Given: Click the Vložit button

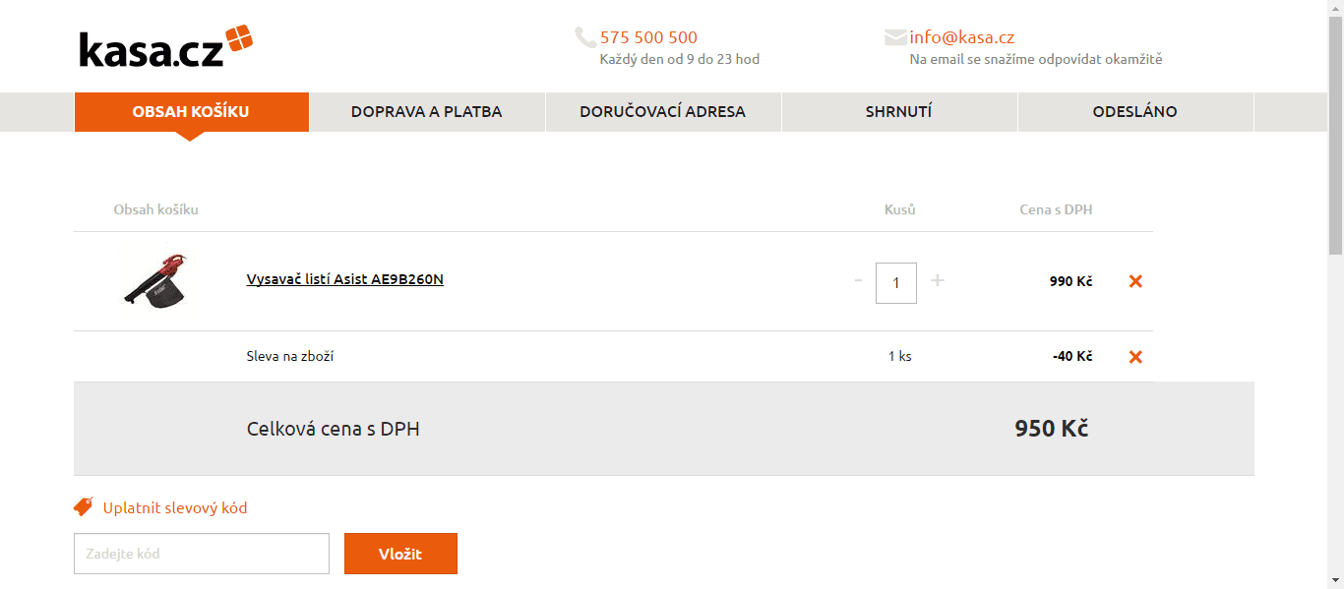Looking at the screenshot, I should [x=400, y=554].
